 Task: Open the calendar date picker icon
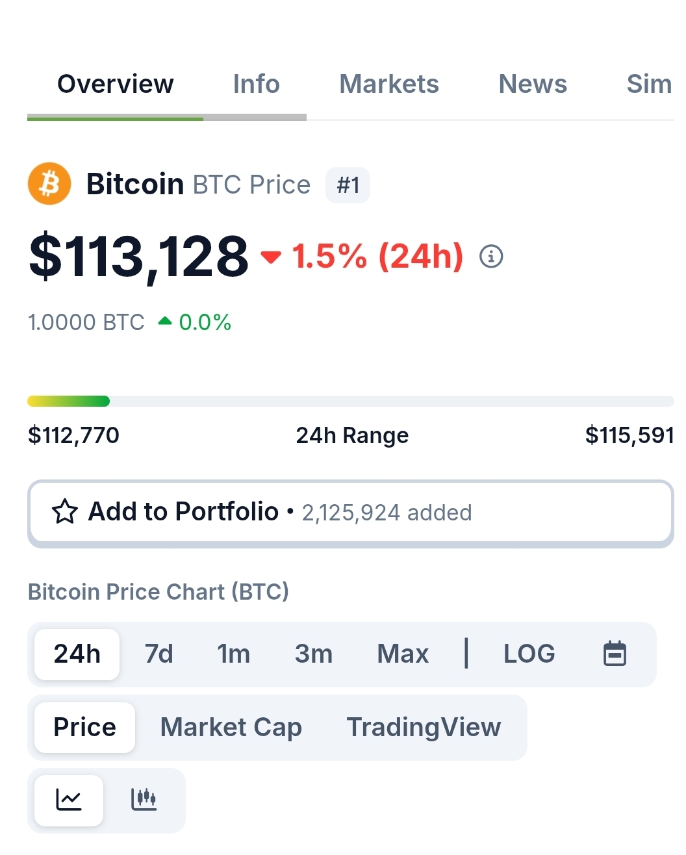click(615, 654)
